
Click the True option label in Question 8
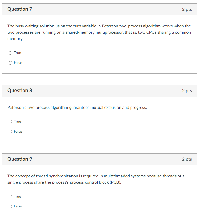pos(17,121)
